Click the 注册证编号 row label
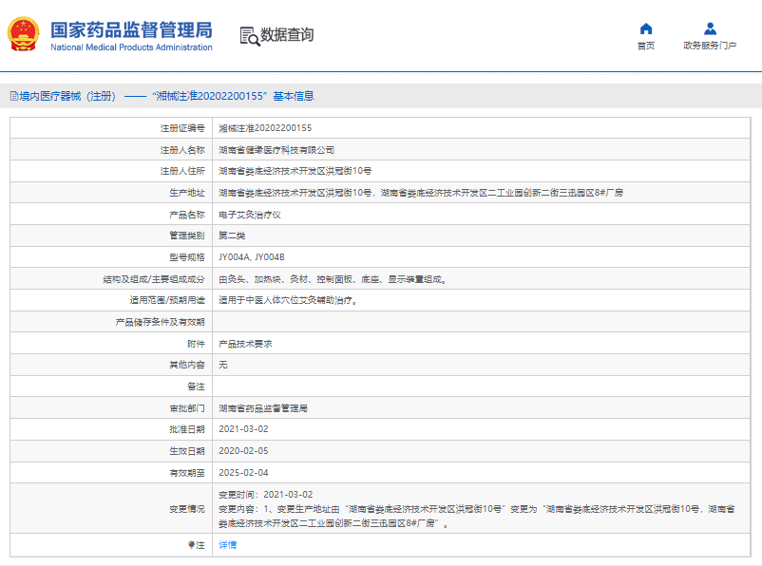762x566 pixels. click(182, 128)
